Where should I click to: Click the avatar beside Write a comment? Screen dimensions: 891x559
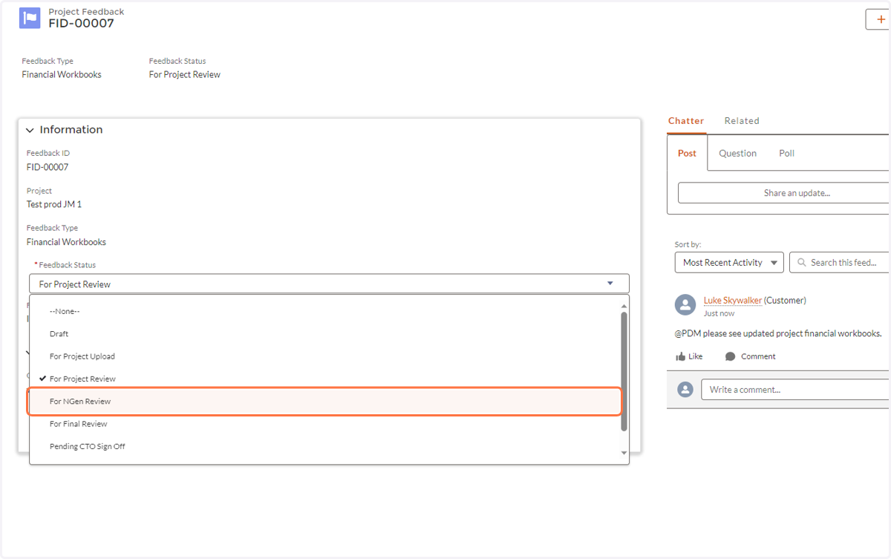pyautogui.click(x=685, y=390)
